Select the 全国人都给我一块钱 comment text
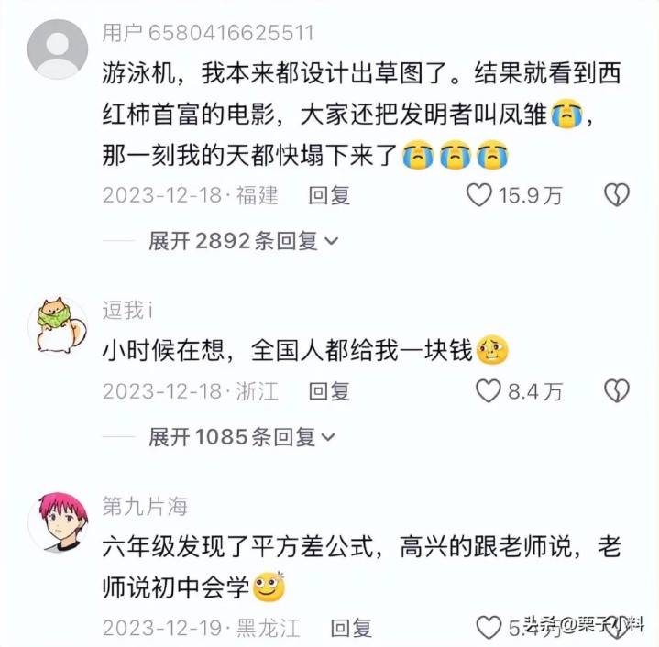Screen dimensions: 659x647 pos(305,350)
